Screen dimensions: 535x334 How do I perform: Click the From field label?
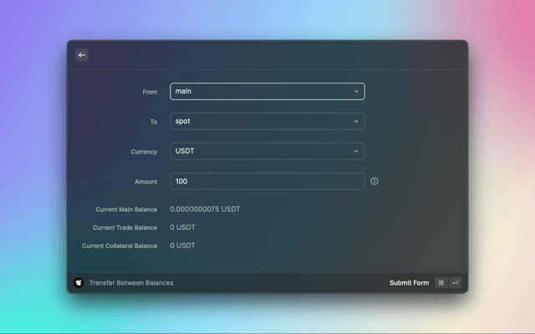(x=150, y=92)
